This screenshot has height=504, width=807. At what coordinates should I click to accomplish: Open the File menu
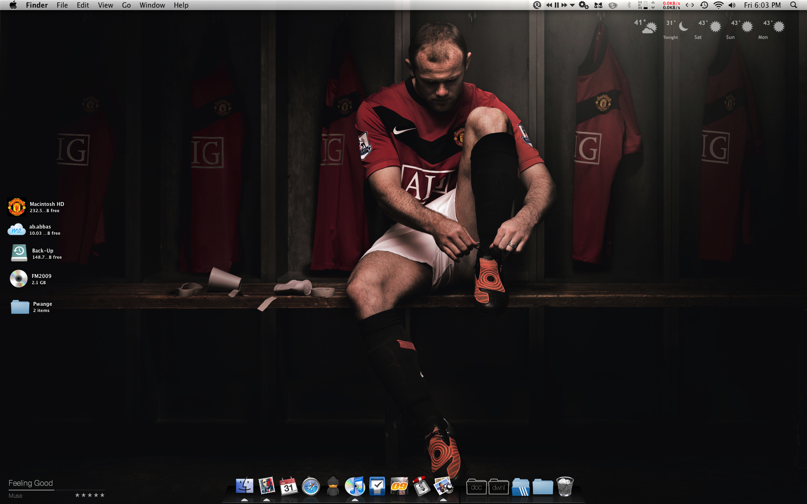click(x=62, y=5)
